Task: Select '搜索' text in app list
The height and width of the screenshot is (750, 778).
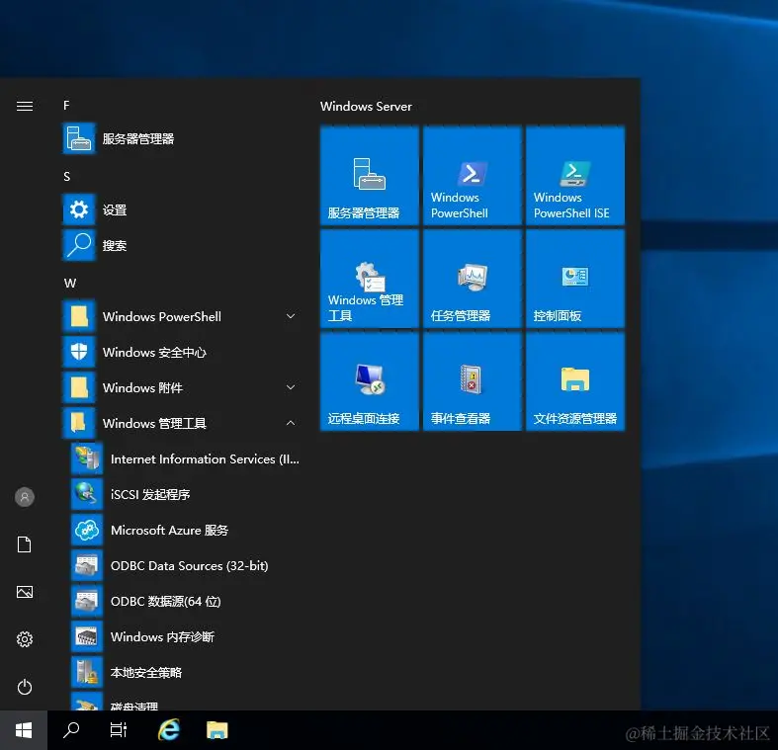Action: (x=115, y=245)
